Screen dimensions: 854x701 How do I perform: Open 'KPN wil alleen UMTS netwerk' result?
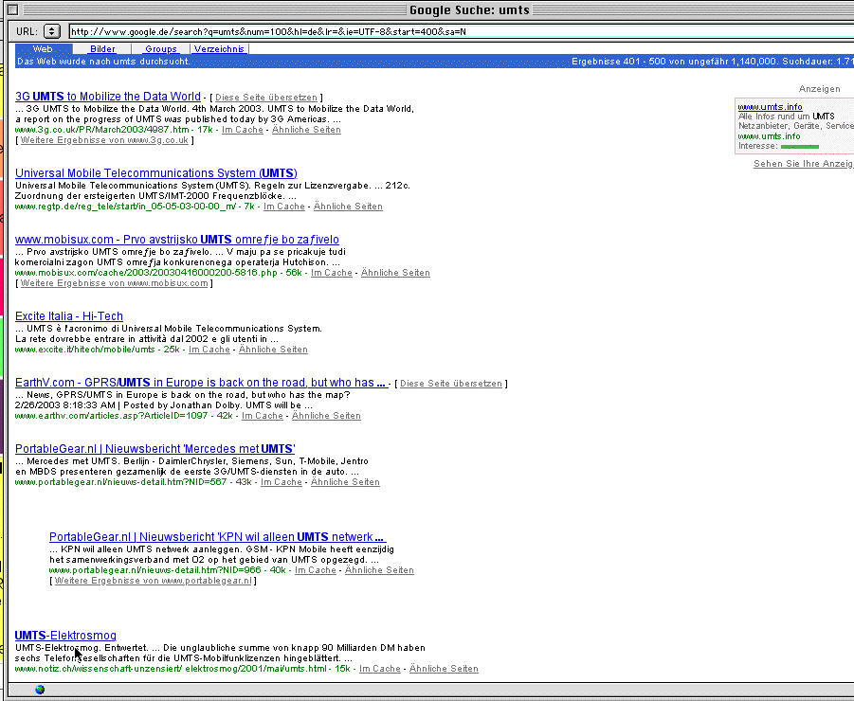[x=217, y=538]
